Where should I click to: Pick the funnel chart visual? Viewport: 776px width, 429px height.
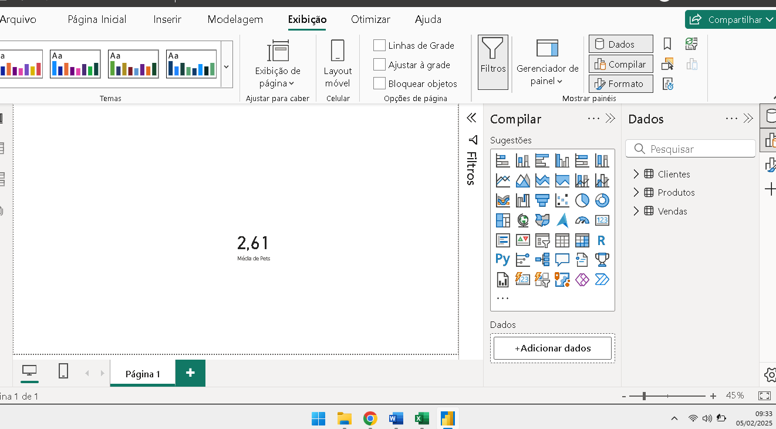[x=542, y=200]
